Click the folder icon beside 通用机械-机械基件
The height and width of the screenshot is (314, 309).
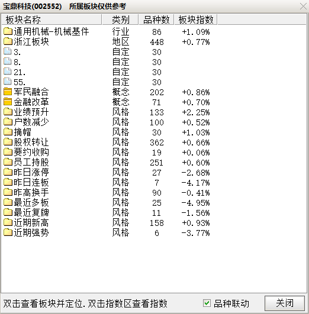pos(8,31)
